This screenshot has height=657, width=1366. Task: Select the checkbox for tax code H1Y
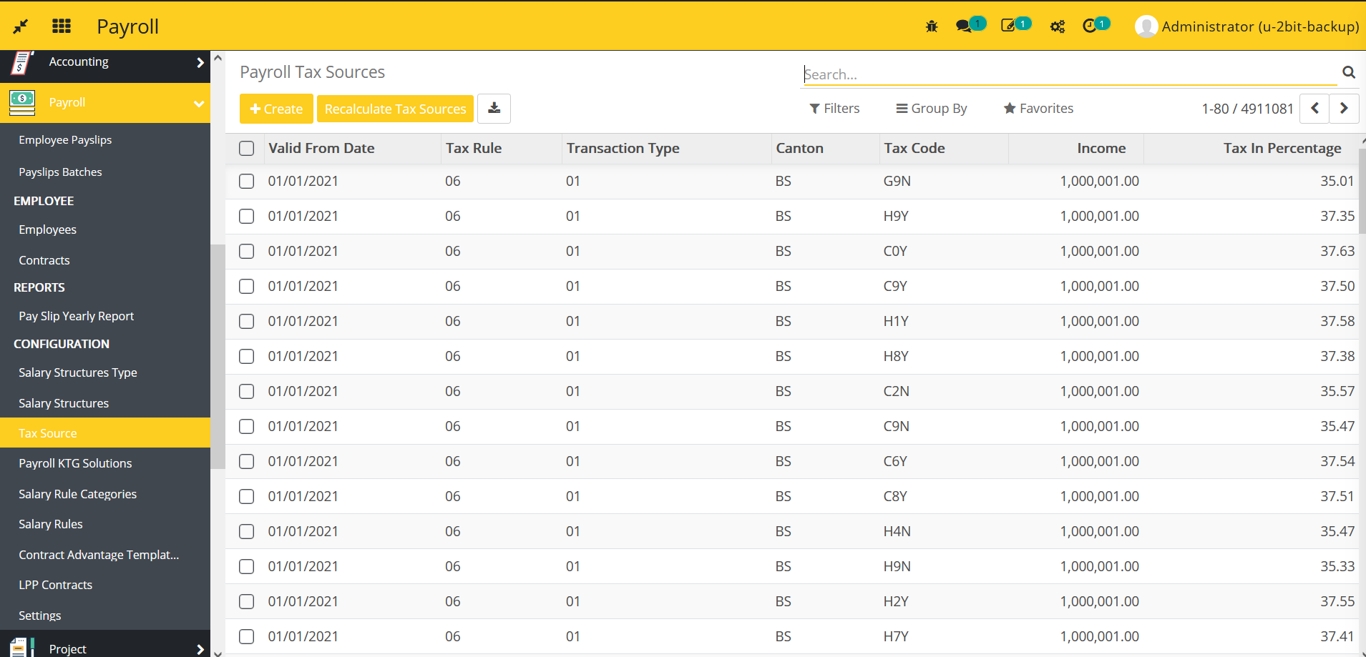247,322
